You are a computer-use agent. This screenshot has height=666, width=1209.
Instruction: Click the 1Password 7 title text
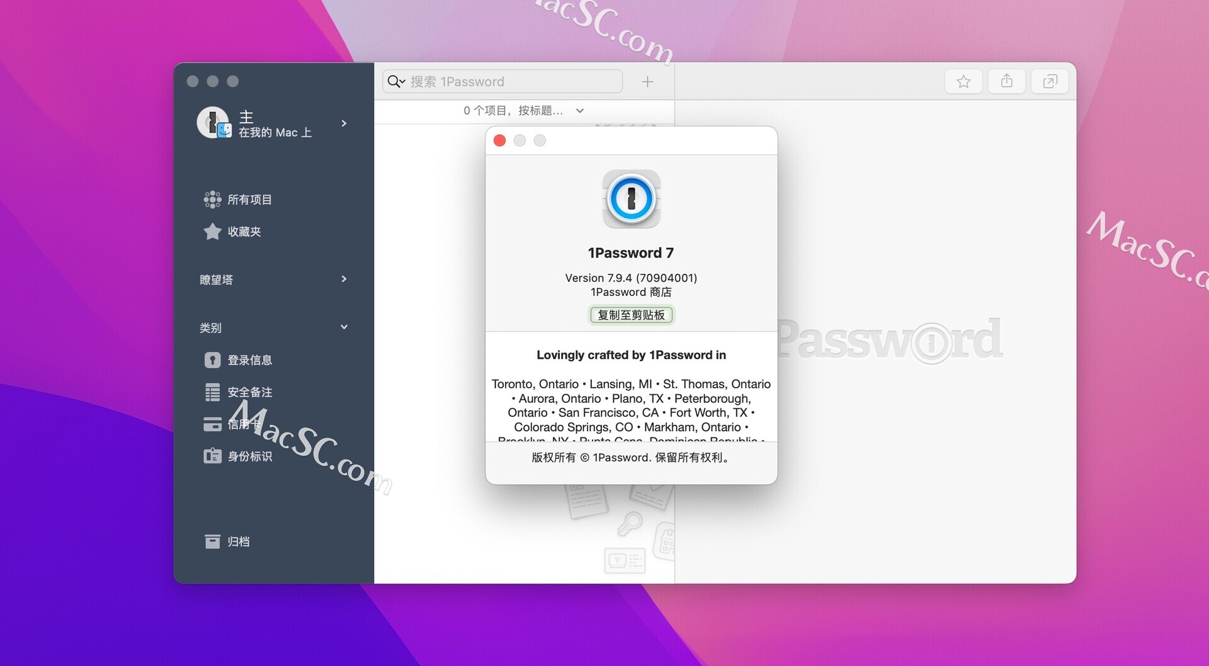click(x=631, y=253)
